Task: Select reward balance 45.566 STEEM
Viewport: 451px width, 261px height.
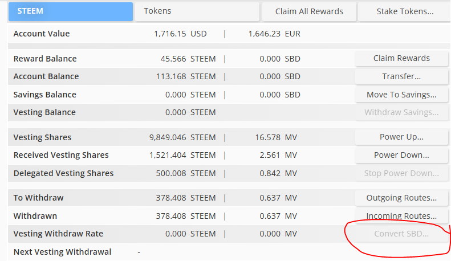Action: tap(188, 59)
